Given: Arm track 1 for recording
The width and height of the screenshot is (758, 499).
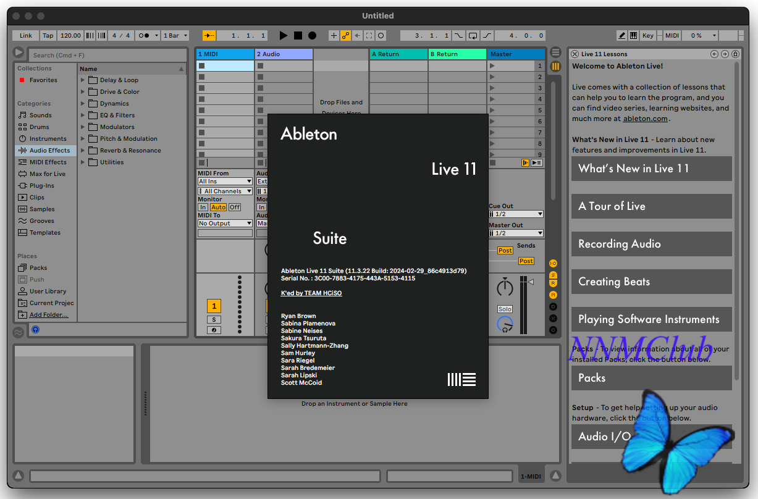Looking at the screenshot, I should 214,330.
